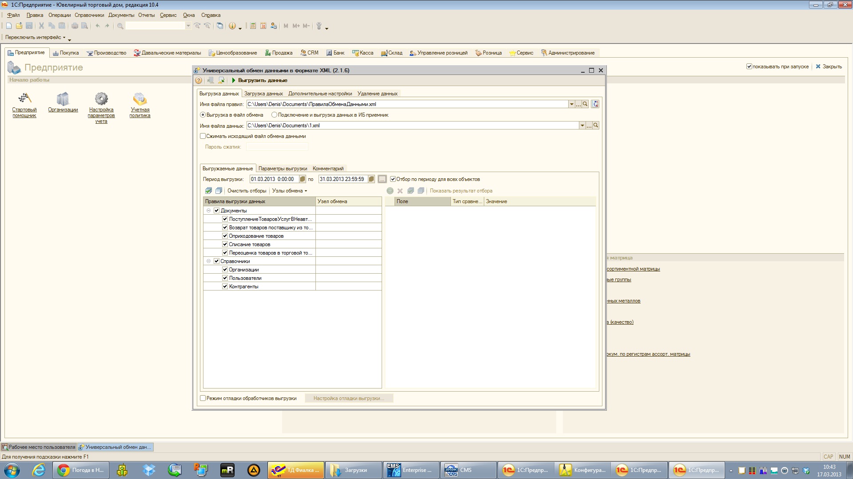Open the Узлы обмена dropdown
The height and width of the screenshot is (479, 853).
pos(290,191)
